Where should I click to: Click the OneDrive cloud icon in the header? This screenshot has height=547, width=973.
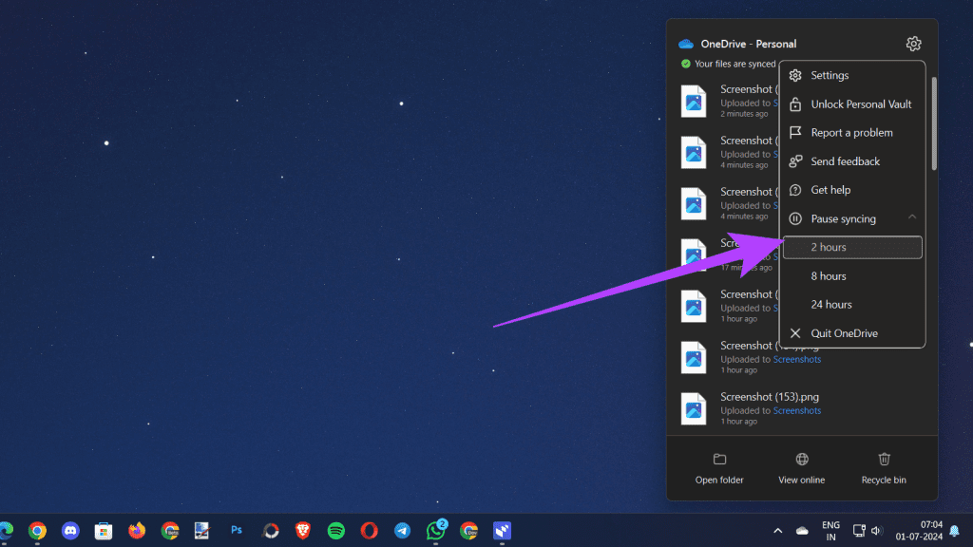click(686, 44)
